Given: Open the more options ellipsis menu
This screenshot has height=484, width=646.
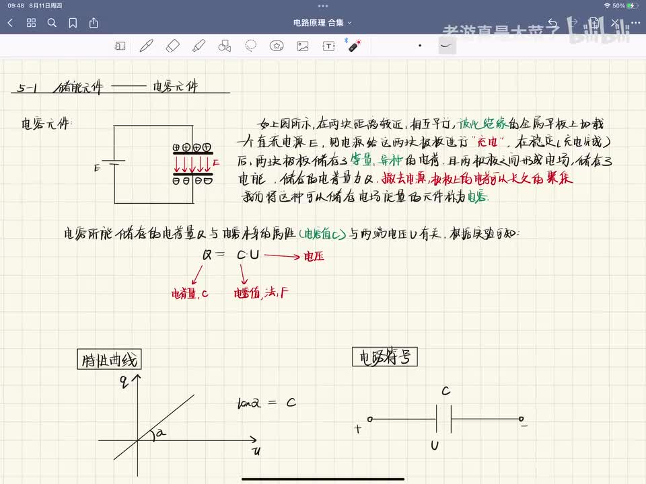Looking at the screenshot, I should (x=635, y=23).
